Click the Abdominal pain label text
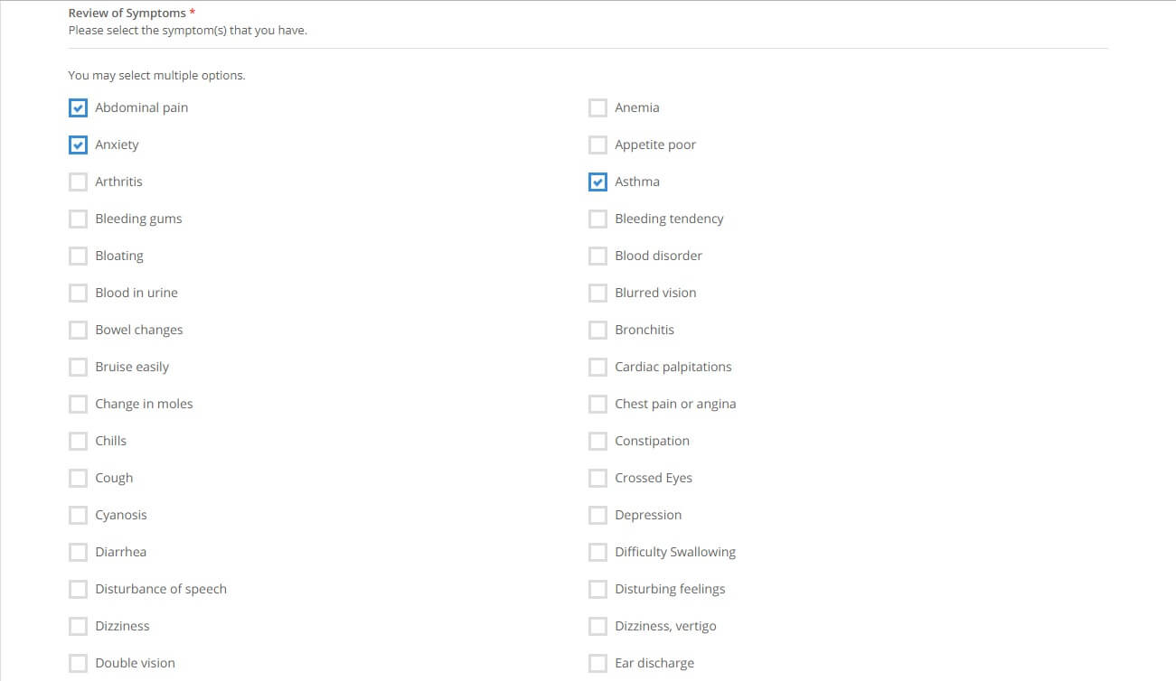The image size is (1176, 681). tap(142, 107)
